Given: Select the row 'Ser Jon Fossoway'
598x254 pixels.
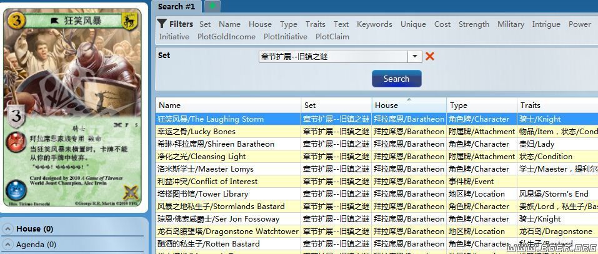Looking at the screenshot, I should coord(376,219).
